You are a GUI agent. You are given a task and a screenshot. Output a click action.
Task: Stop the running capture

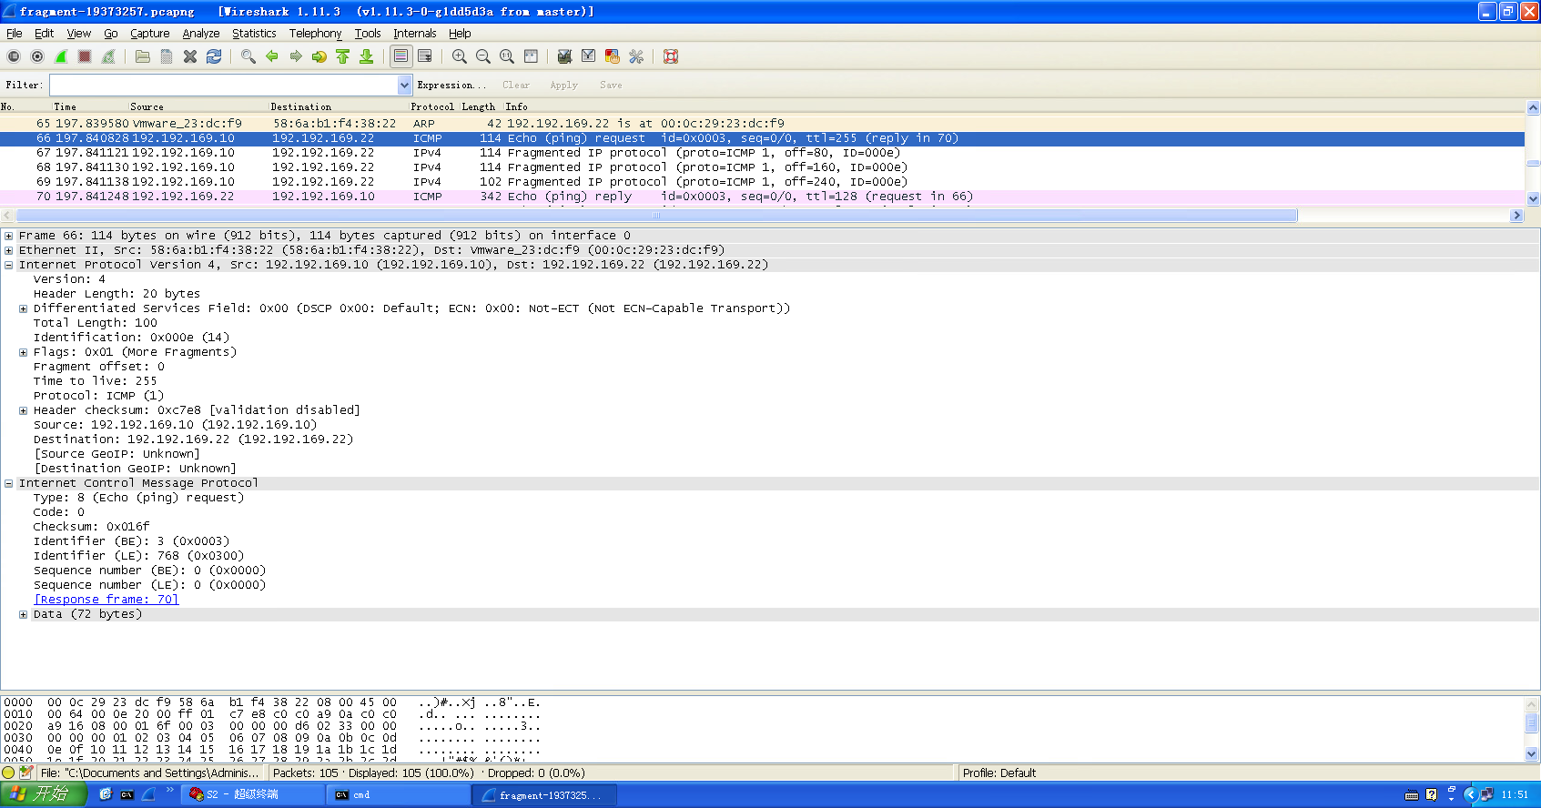(x=85, y=56)
